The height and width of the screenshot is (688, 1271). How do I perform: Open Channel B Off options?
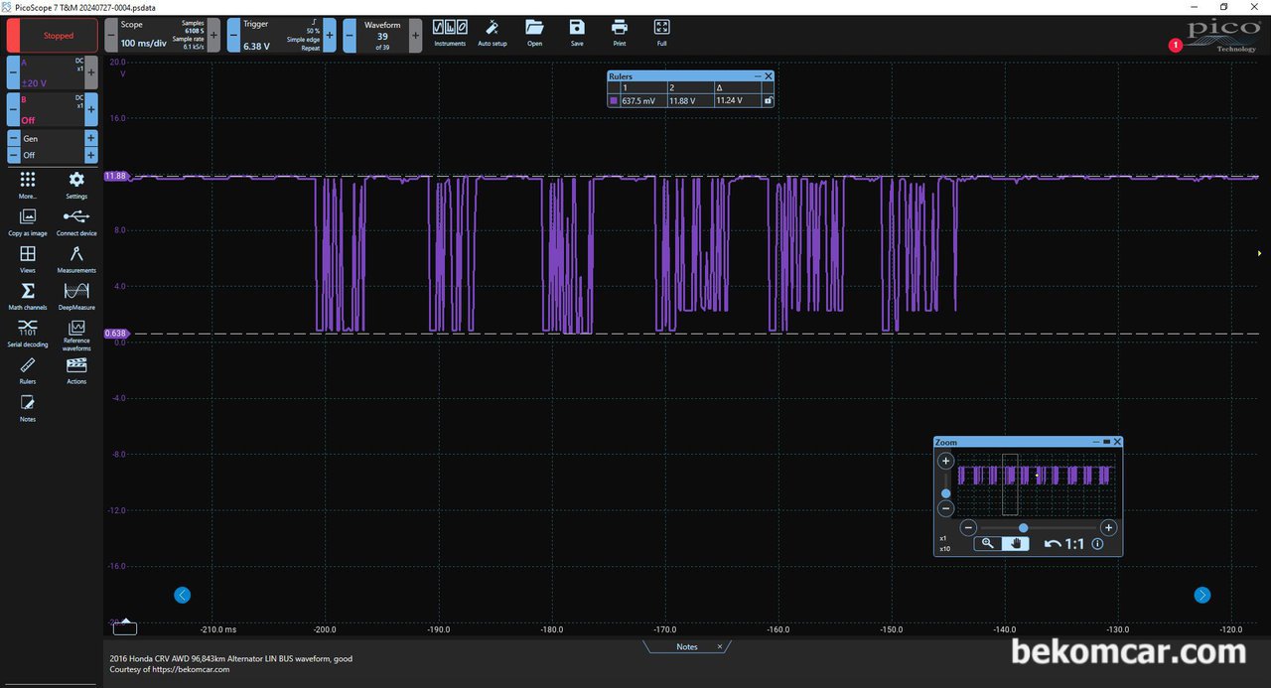click(53, 109)
